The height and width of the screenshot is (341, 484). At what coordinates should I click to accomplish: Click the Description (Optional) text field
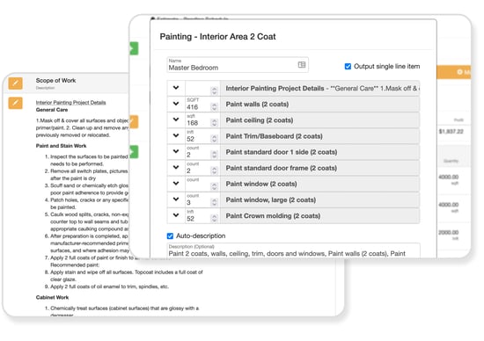(294, 250)
